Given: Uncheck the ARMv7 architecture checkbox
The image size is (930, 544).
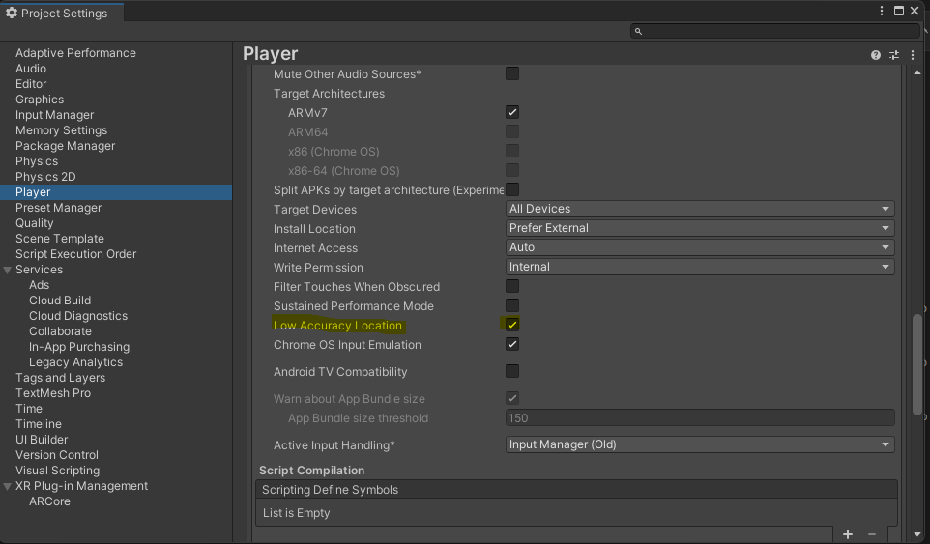Looking at the screenshot, I should click(511, 112).
